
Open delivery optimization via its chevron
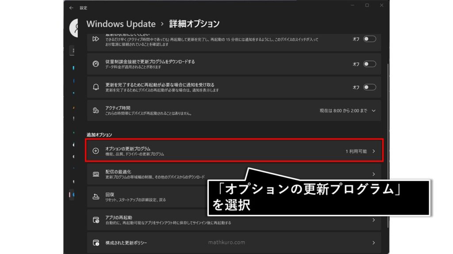pyautogui.click(x=373, y=174)
